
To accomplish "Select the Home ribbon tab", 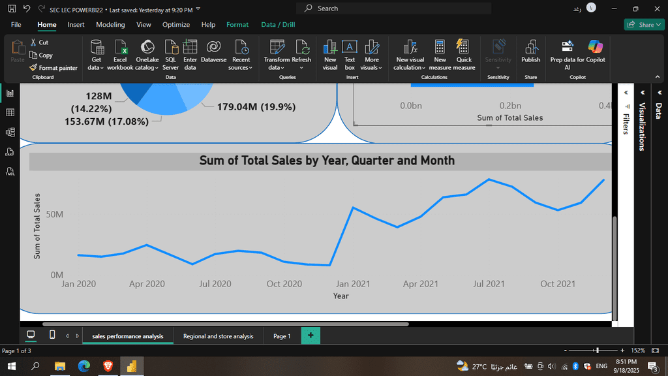I will [47, 25].
